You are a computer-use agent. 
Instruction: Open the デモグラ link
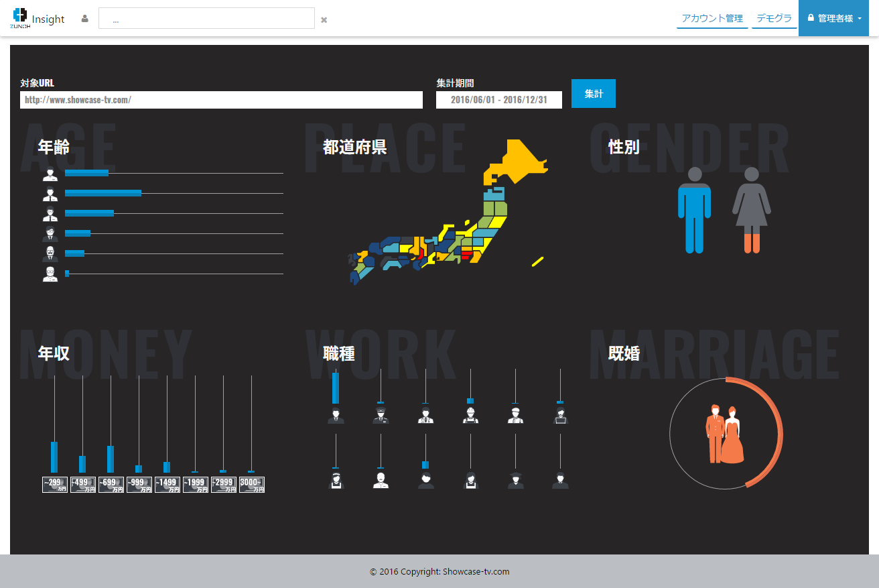coord(774,18)
